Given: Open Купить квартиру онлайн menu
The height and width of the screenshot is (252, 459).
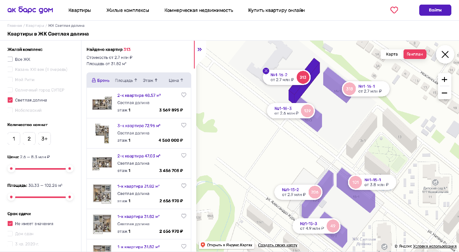Looking at the screenshot, I should click(277, 10).
